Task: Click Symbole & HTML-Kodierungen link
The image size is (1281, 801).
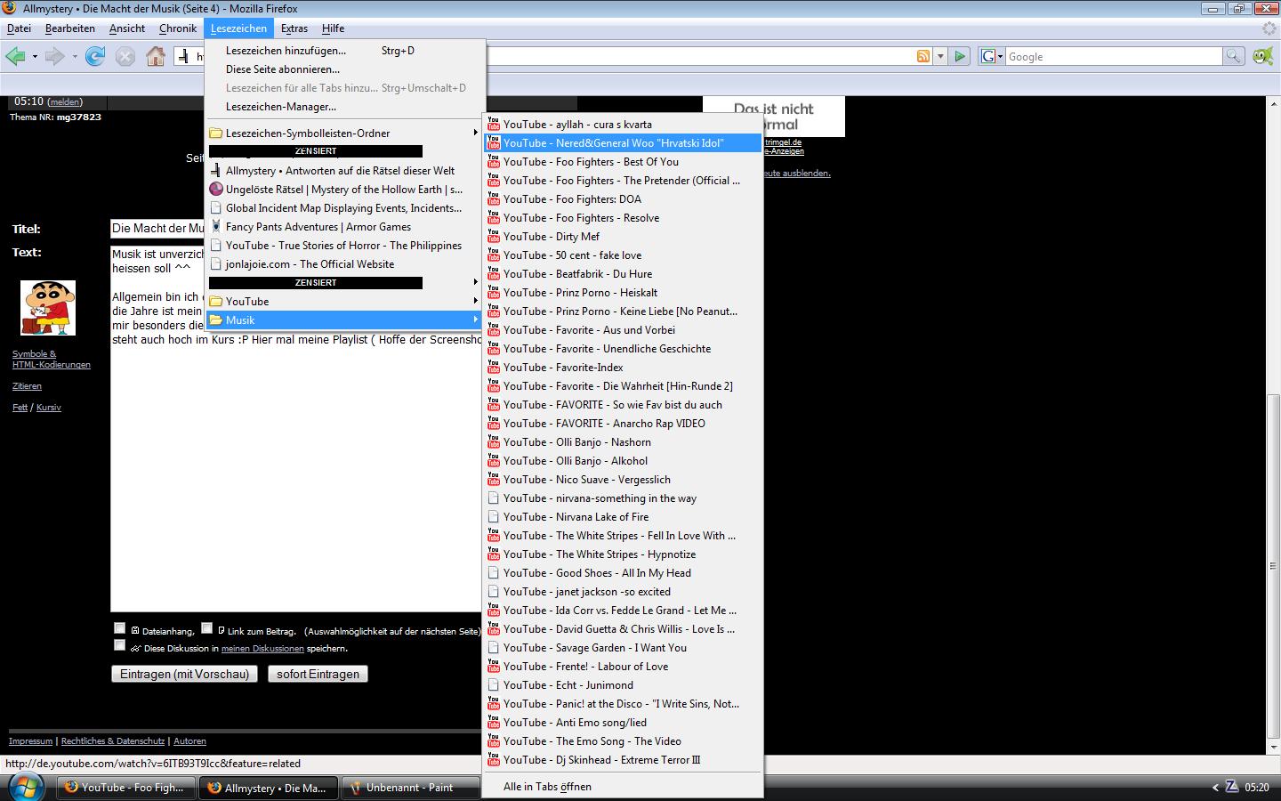Action: point(52,359)
